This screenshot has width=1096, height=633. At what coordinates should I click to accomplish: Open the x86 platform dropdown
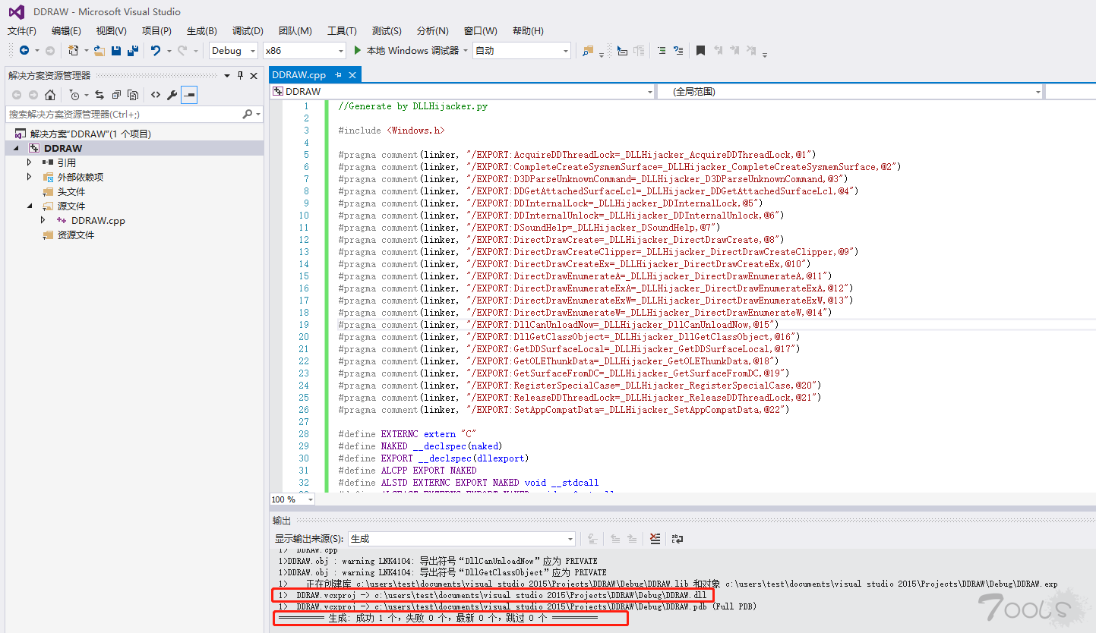[x=304, y=51]
